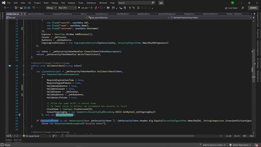Open the Output panel tab
Image resolution: width=261 pixels, height=147 pixels.
(9, 140)
